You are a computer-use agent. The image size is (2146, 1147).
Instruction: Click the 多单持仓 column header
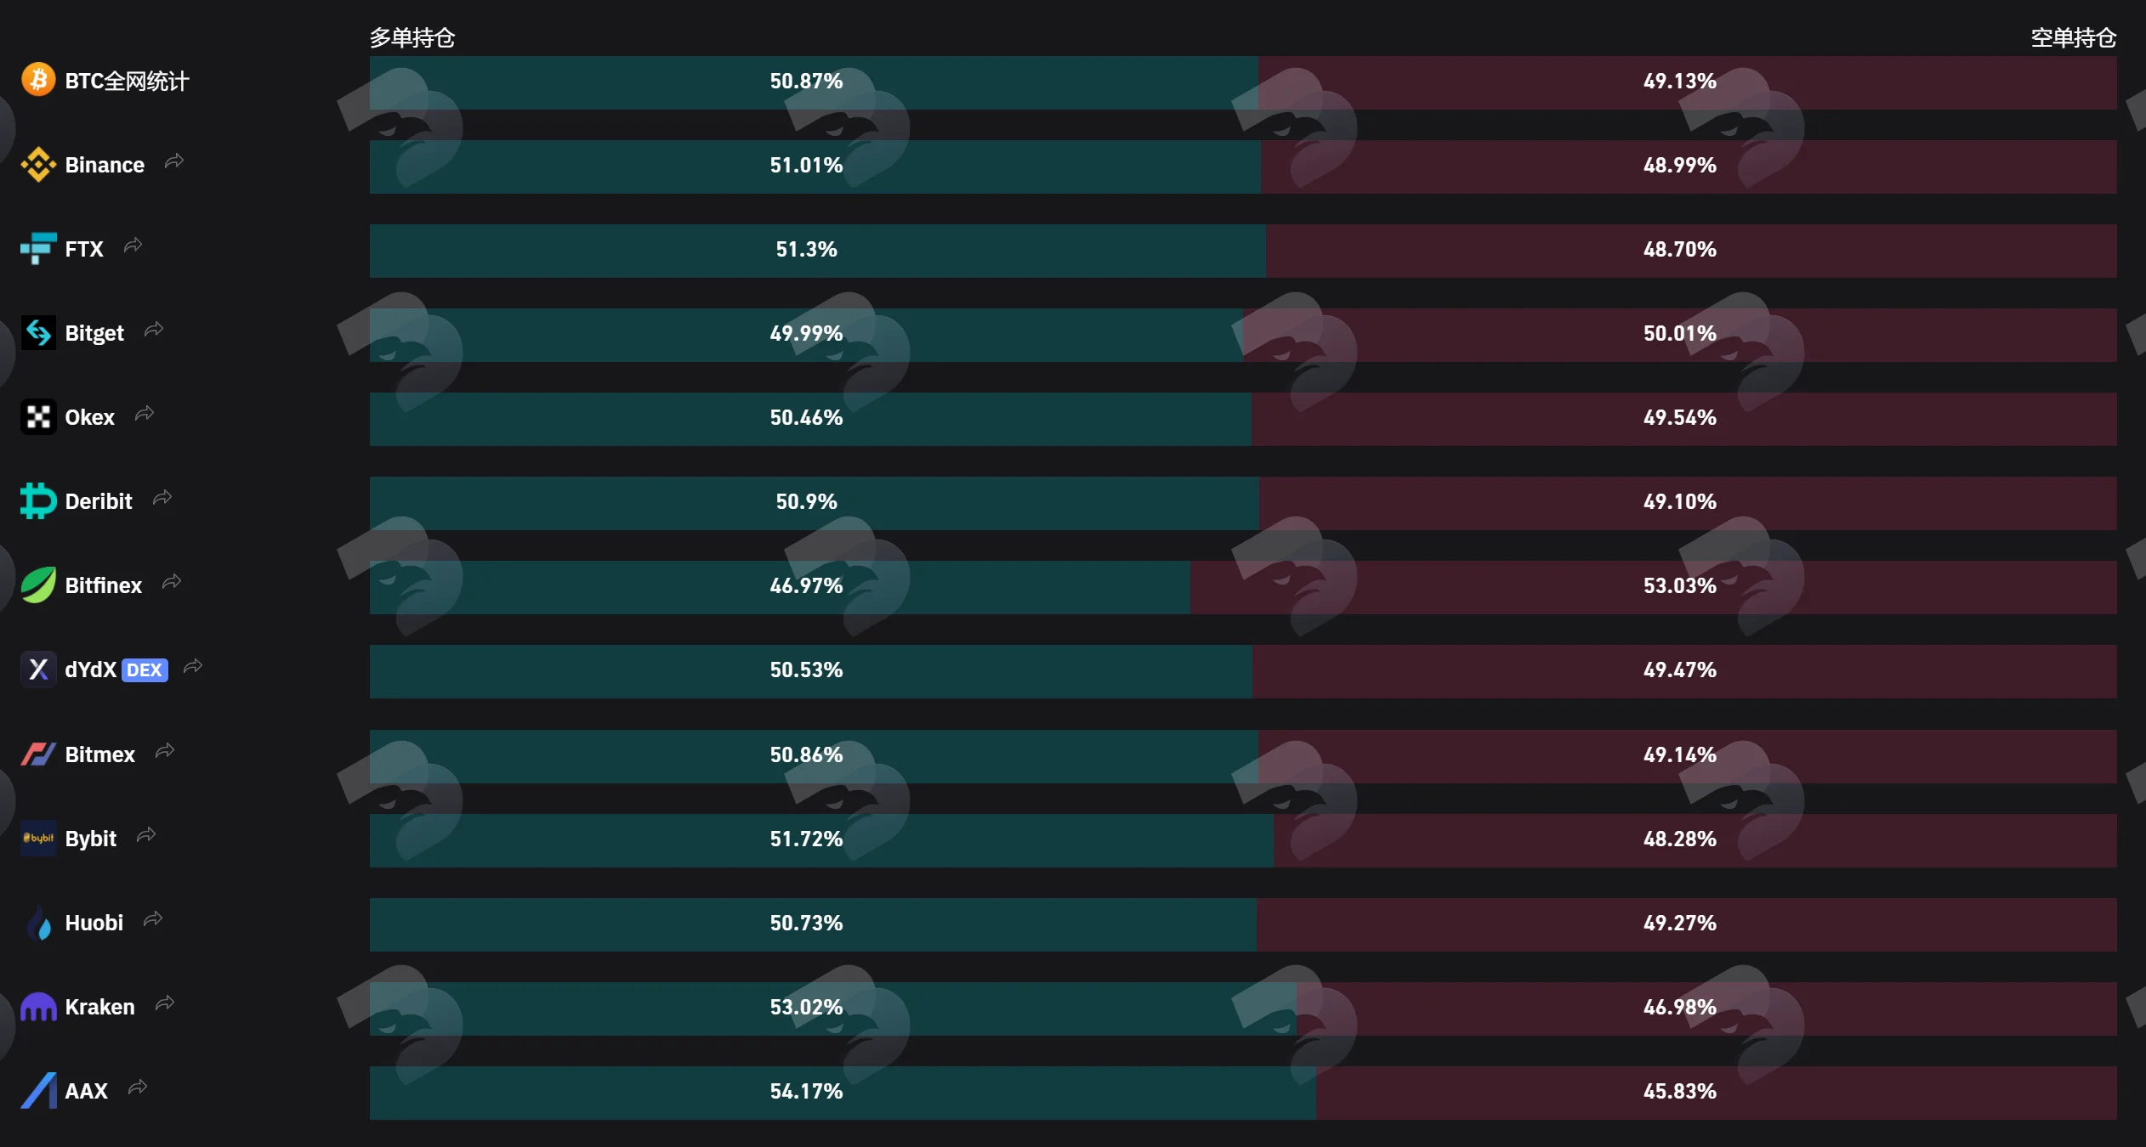pyautogui.click(x=412, y=38)
